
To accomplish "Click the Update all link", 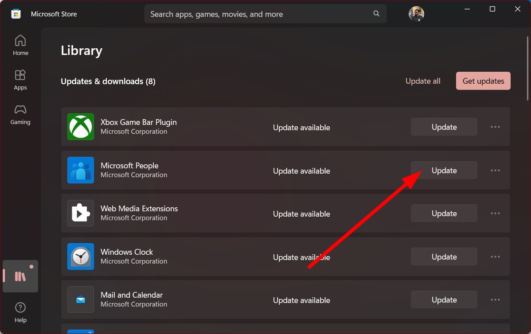I will click(x=422, y=81).
